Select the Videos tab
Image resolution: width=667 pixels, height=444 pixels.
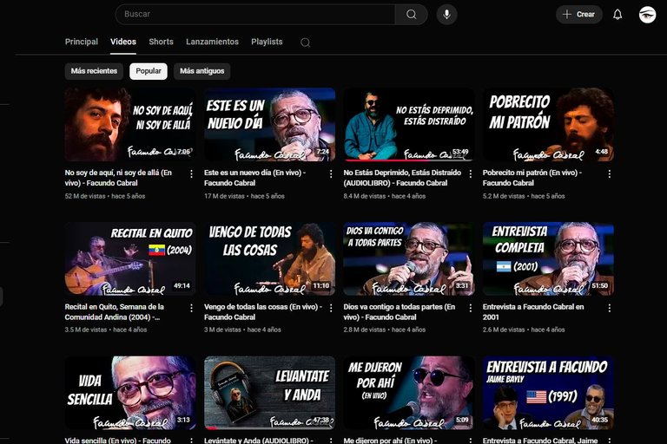[x=123, y=42]
